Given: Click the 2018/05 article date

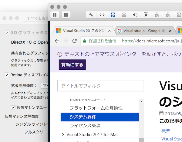Looking at the screenshot, I should point(174,114).
